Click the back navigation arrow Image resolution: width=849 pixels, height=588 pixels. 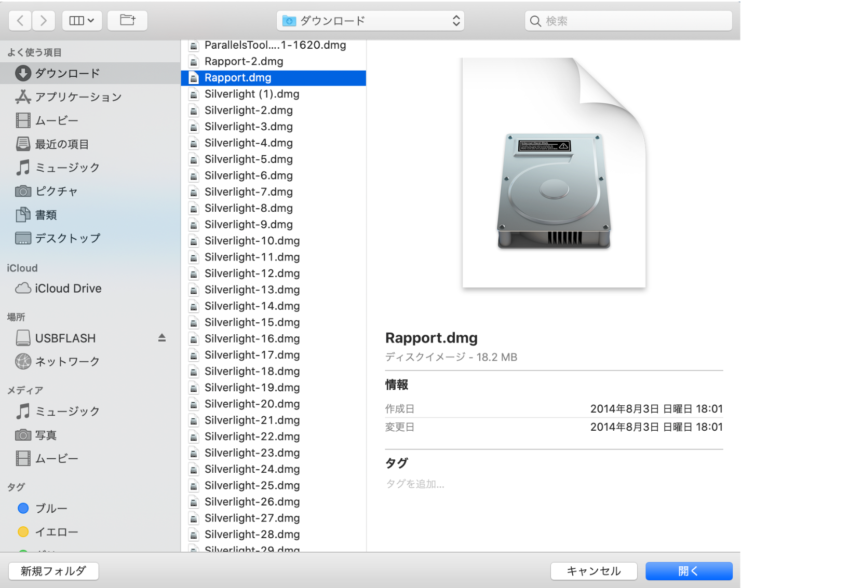tap(20, 21)
